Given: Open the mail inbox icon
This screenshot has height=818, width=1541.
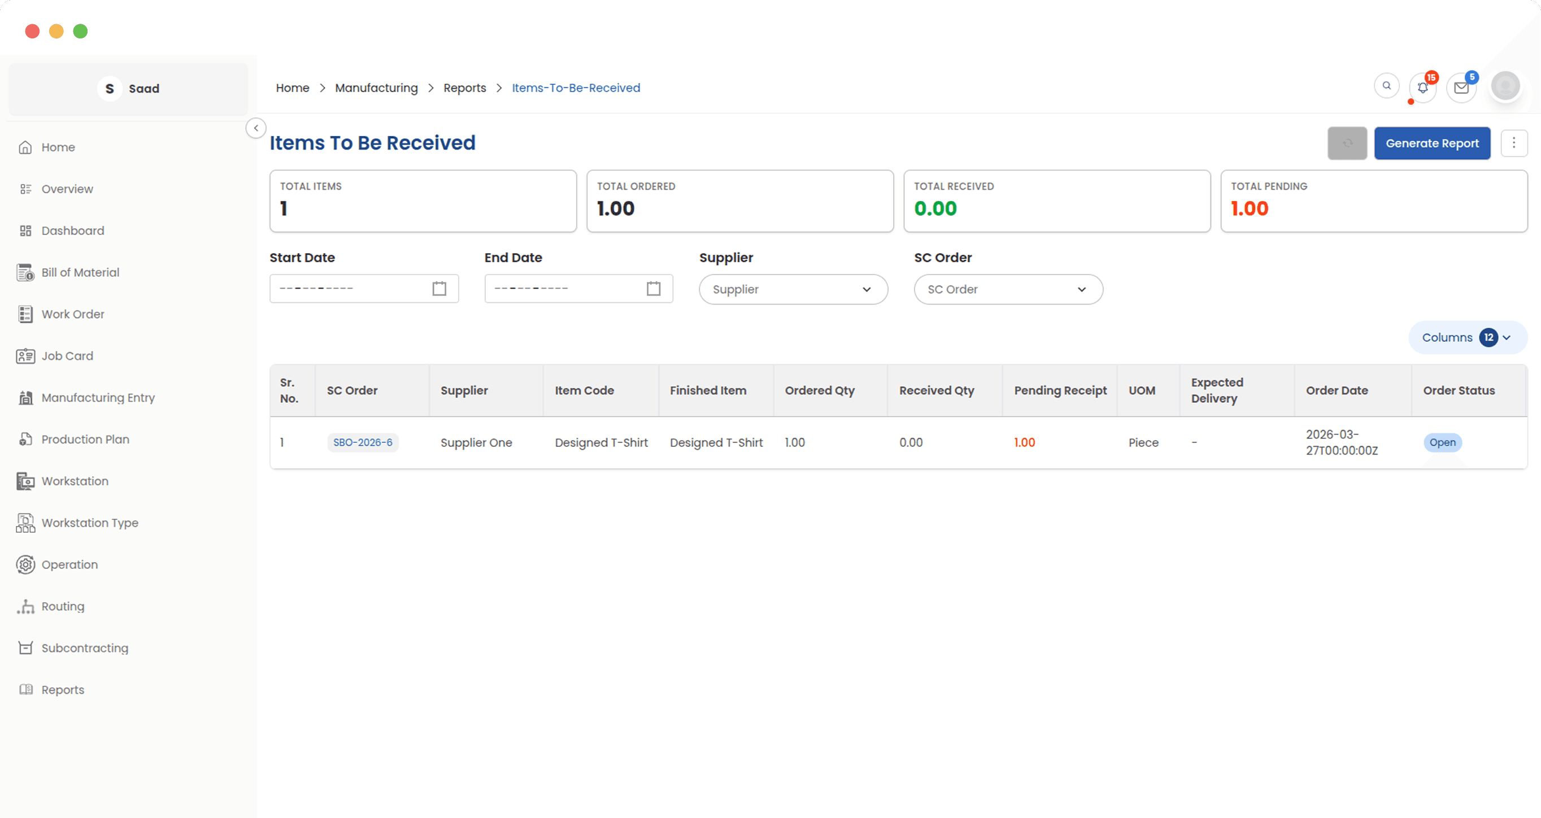Looking at the screenshot, I should tap(1461, 88).
